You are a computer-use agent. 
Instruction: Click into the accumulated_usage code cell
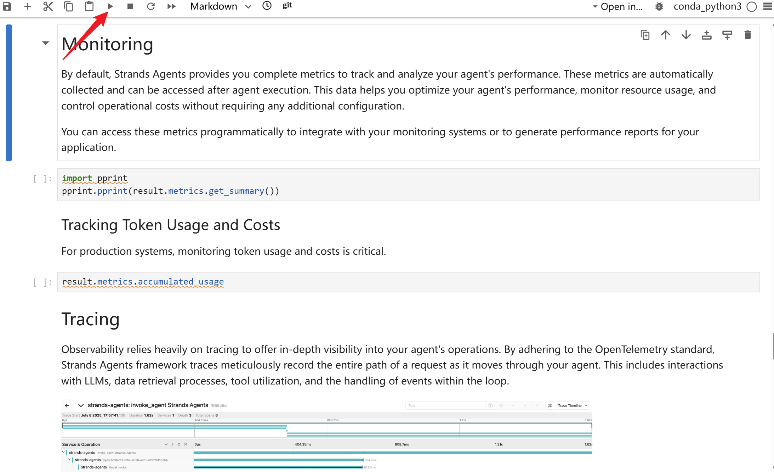pos(409,282)
